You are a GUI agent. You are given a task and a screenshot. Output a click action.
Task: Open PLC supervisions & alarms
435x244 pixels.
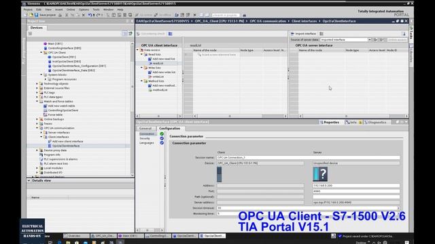click(x=60, y=159)
